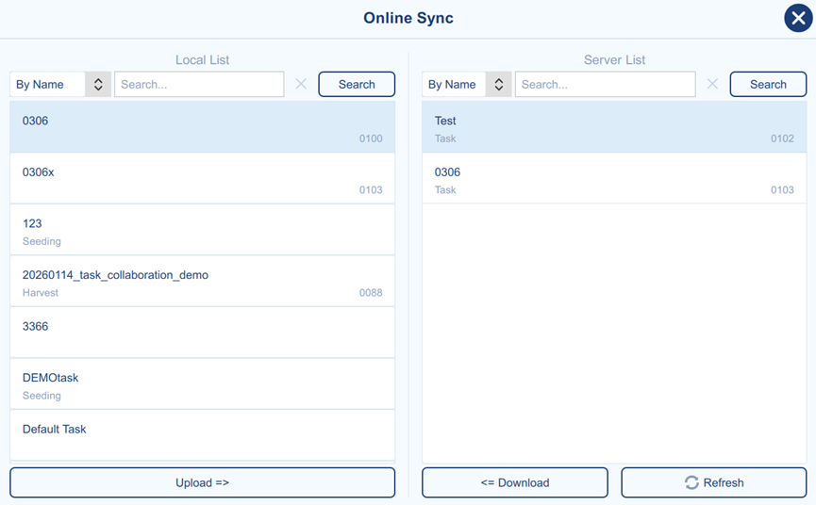Search the Local List
The image size is (816, 505).
357,84
